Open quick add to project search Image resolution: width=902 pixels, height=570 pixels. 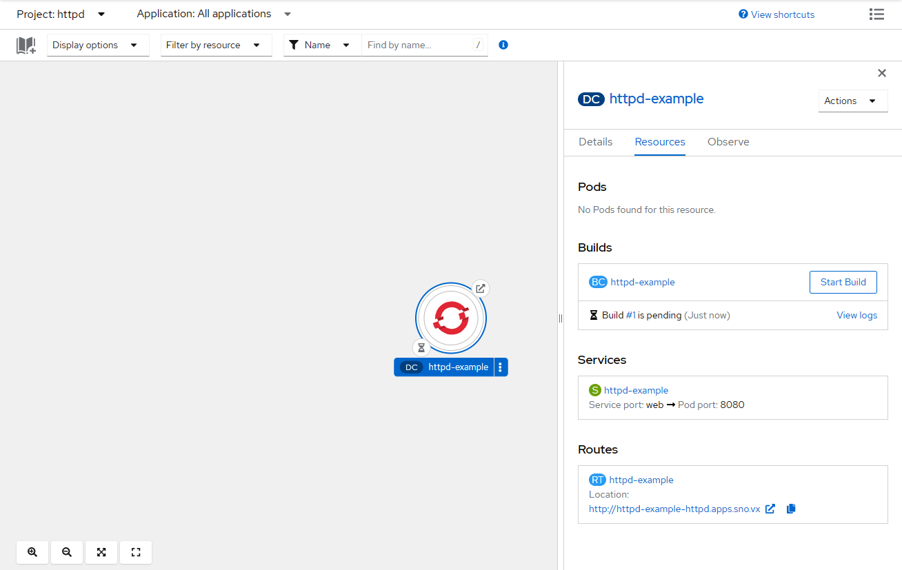point(26,44)
